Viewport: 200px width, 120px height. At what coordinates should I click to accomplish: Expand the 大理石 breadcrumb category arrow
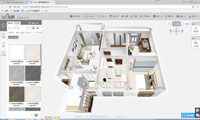(14, 33)
